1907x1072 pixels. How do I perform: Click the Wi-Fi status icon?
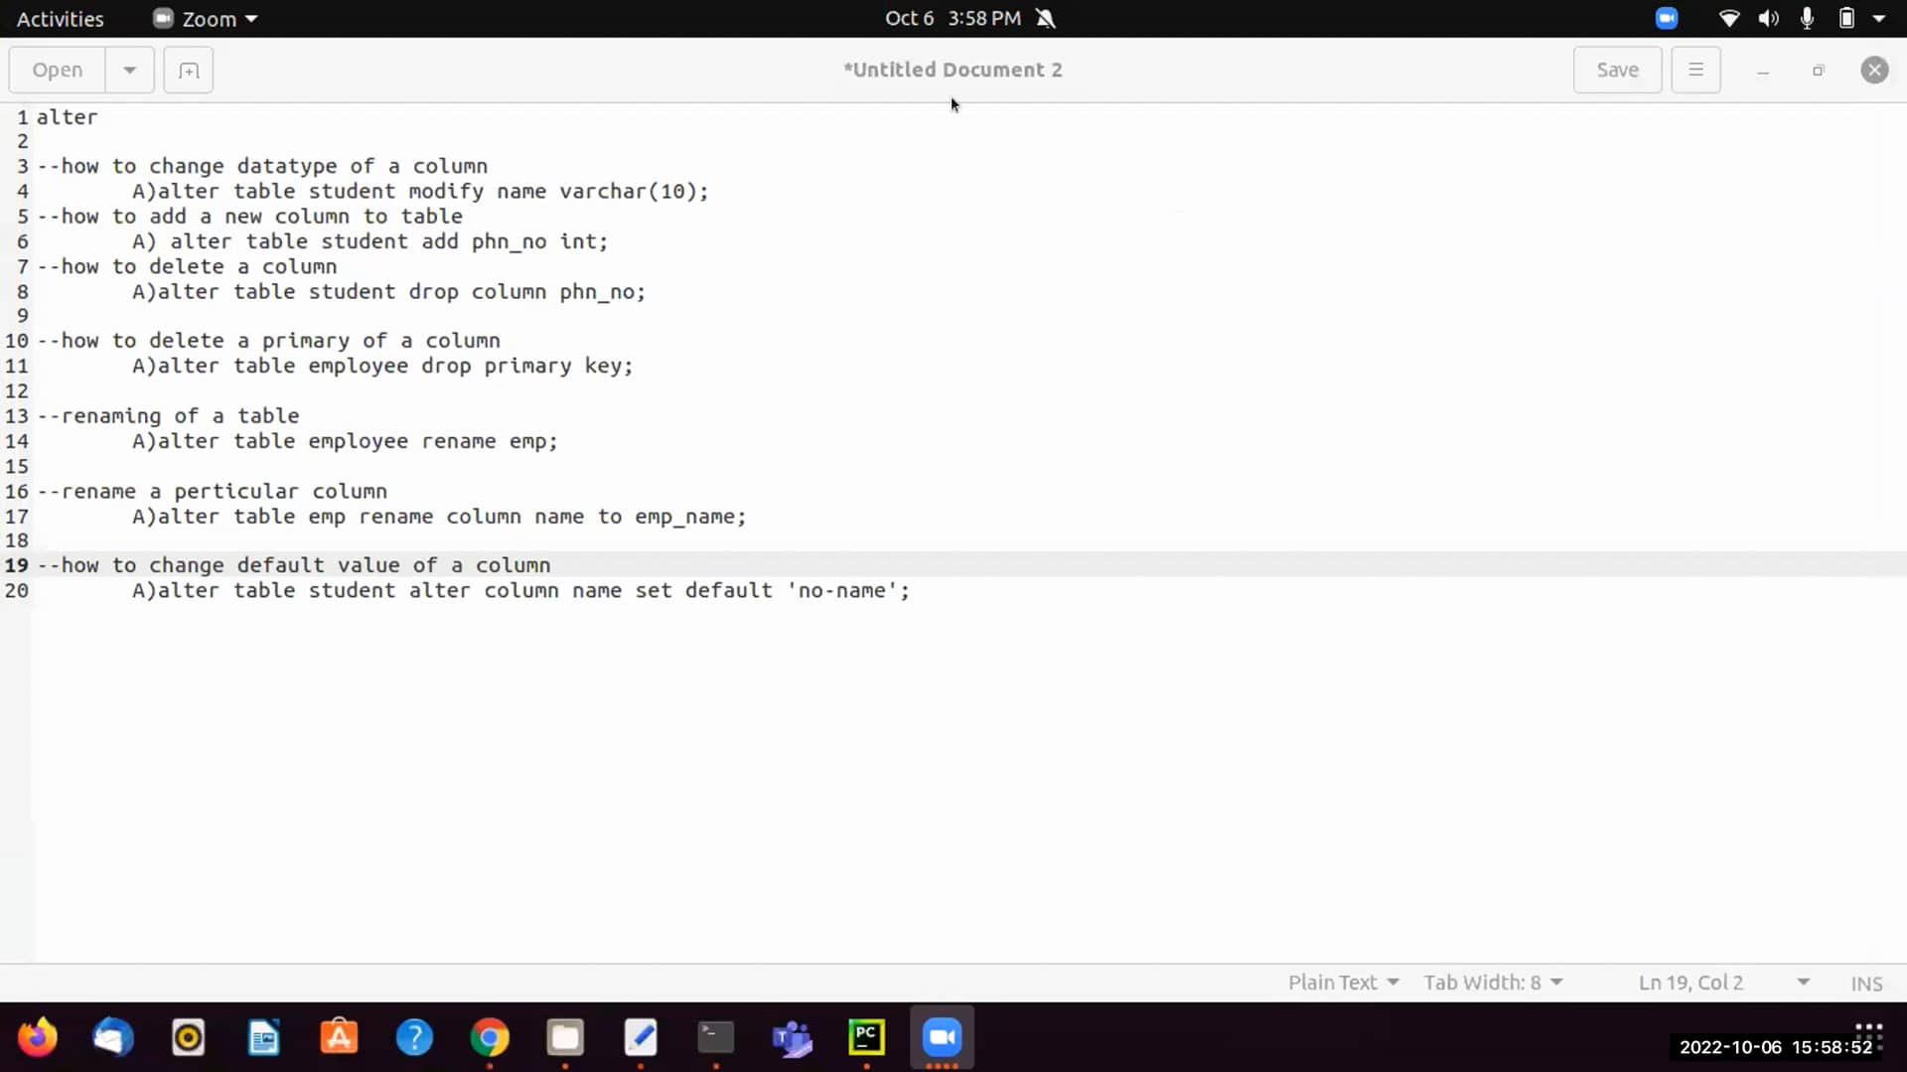click(x=1729, y=18)
